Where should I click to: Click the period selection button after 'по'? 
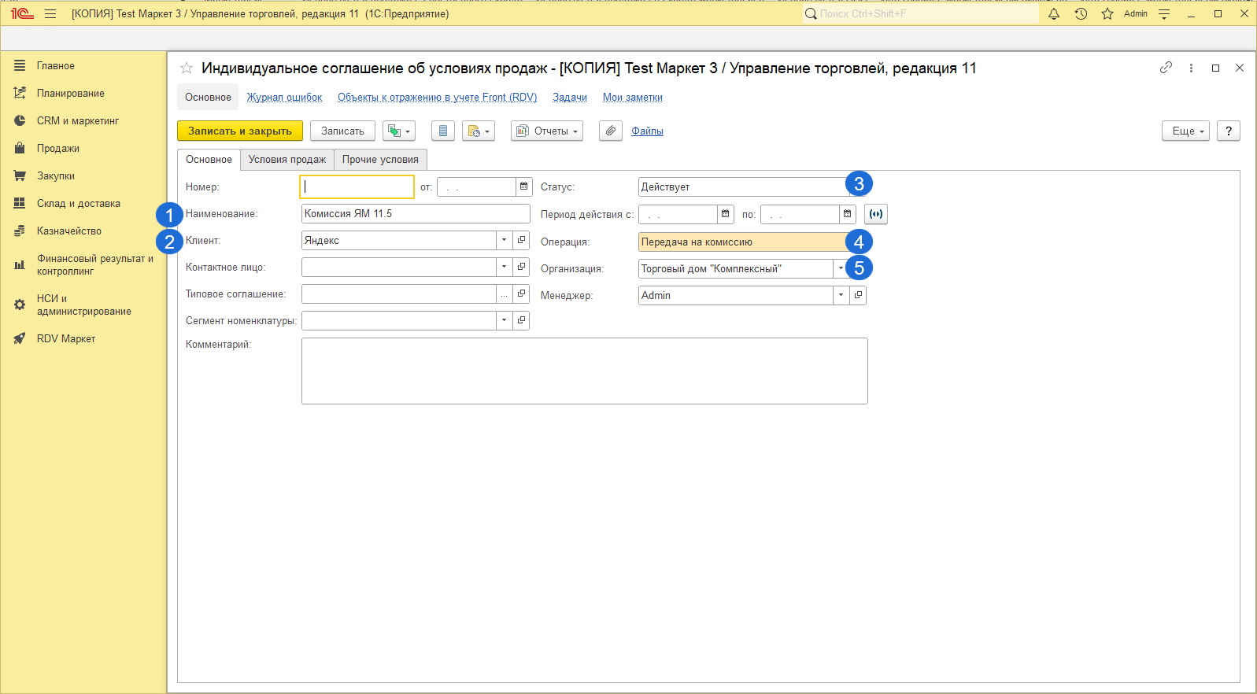coord(875,214)
